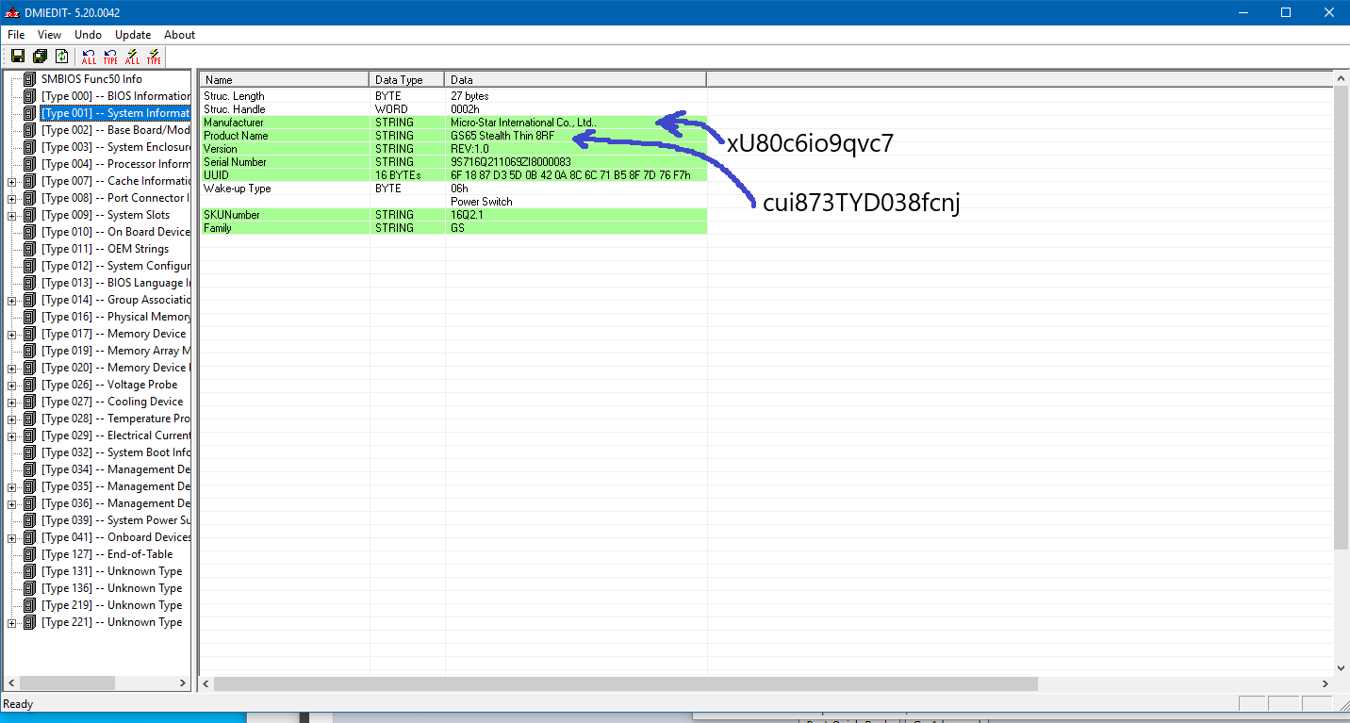
Task: Select Type 034 Management Device entry
Action: tap(115, 469)
